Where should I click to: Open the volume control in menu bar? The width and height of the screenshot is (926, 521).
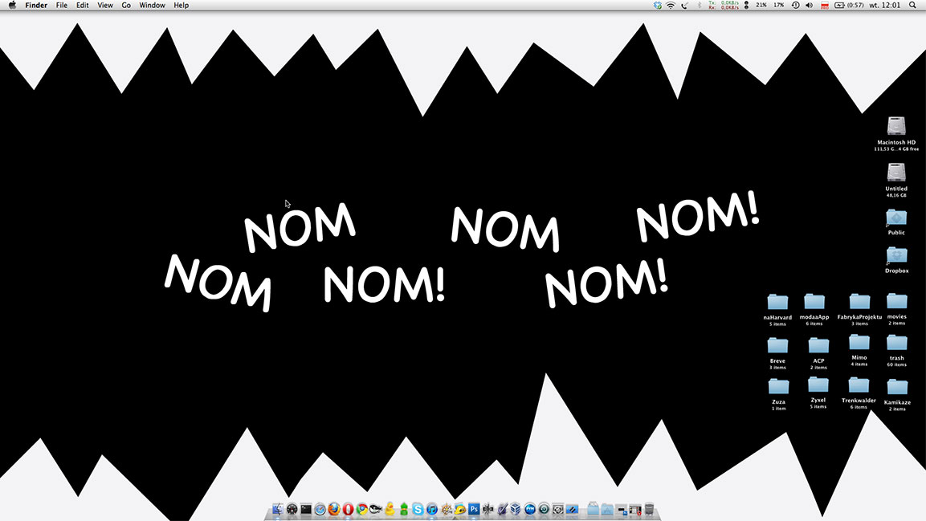tap(809, 5)
